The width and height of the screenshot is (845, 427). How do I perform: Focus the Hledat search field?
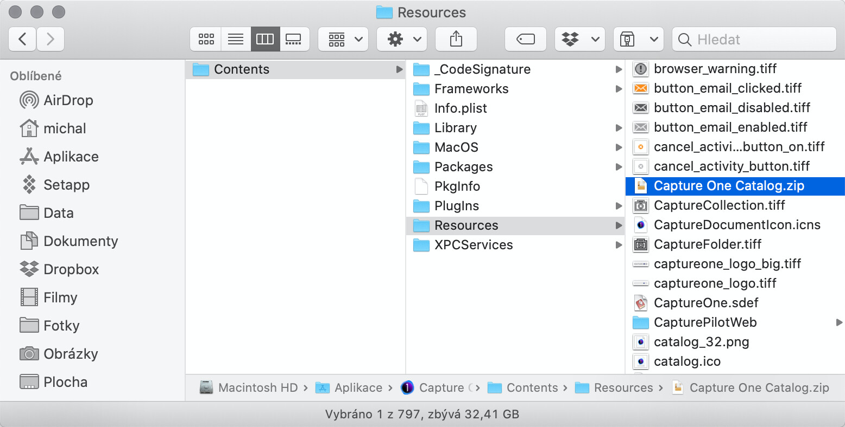[754, 39]
